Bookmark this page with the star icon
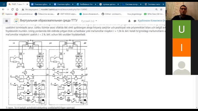This screenshot has width=198, height=111. pyautogui.click(x=161, y=10)
